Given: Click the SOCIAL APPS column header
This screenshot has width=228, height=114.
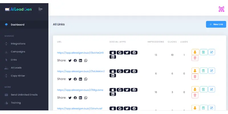Looking at the screenshot, I should [117, 42].
